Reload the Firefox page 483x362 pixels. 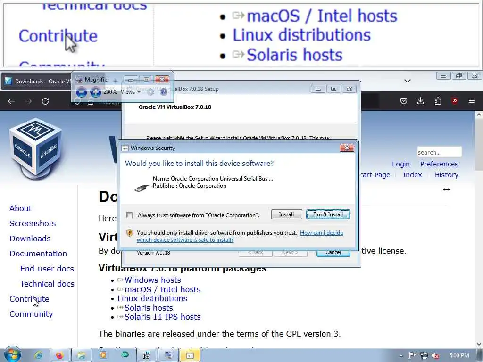45,101
